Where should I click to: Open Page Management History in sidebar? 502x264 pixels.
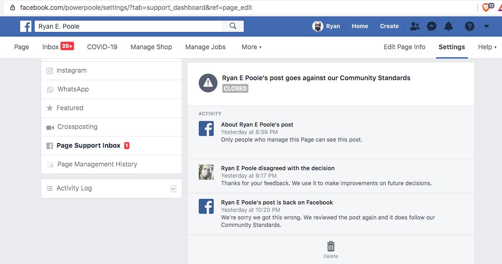112,165
